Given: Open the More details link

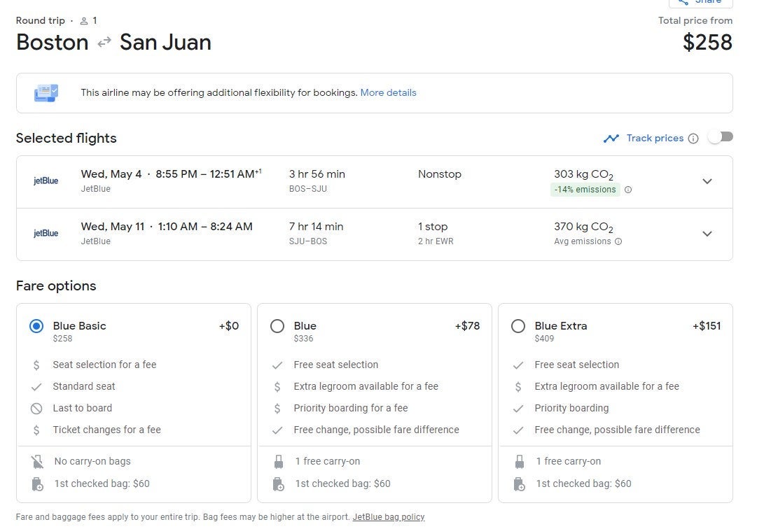Looking at the screenshot, I should 388,92.
